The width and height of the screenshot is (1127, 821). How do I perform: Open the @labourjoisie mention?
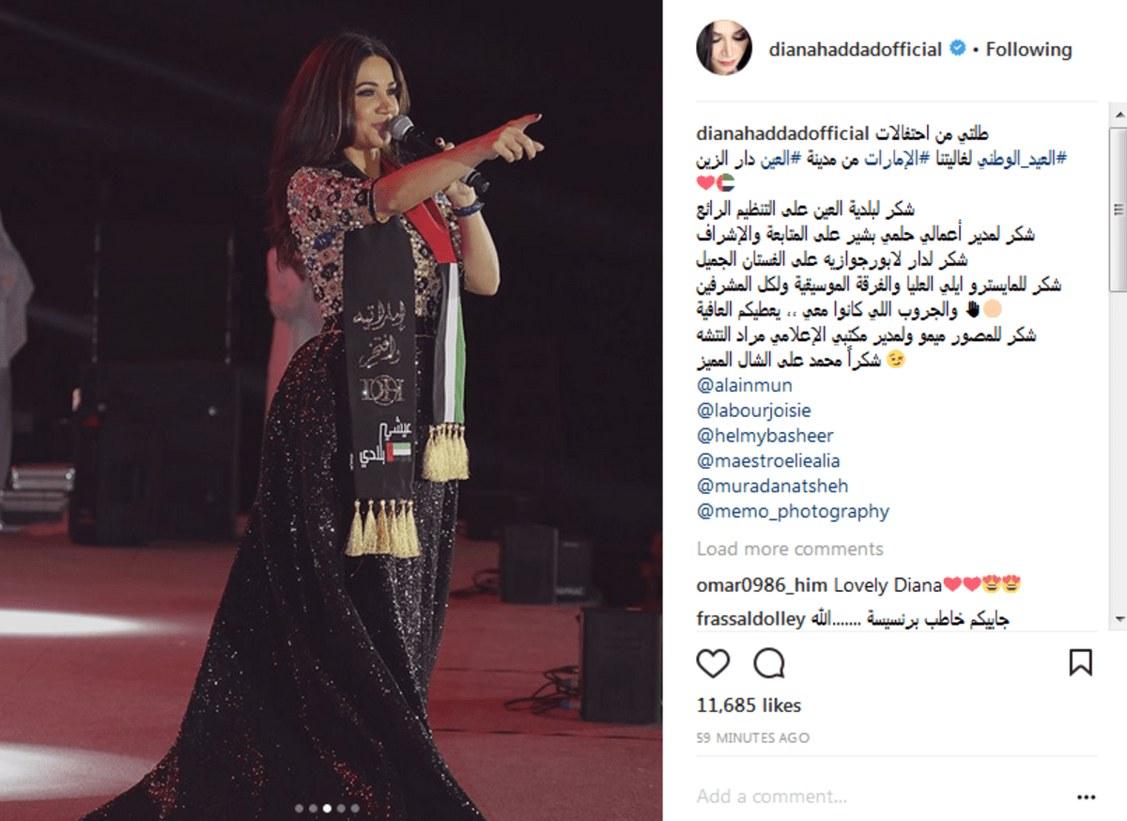click(754, 410)
